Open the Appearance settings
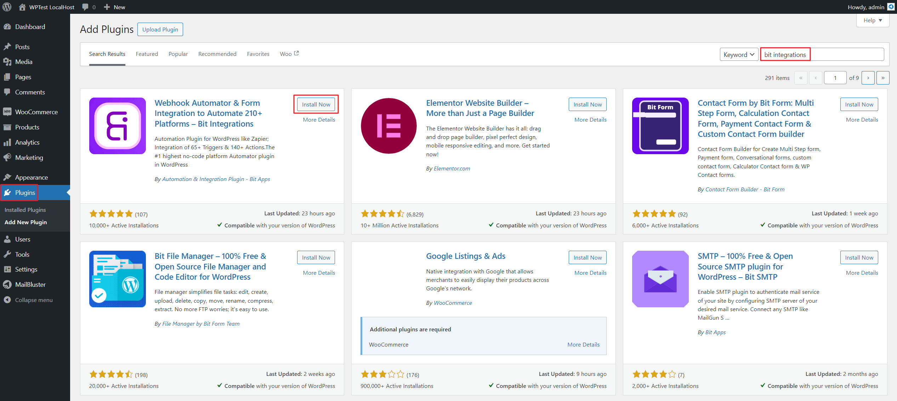Image resolution: width=897 pixels, height=401 pixels. point(31,177)
